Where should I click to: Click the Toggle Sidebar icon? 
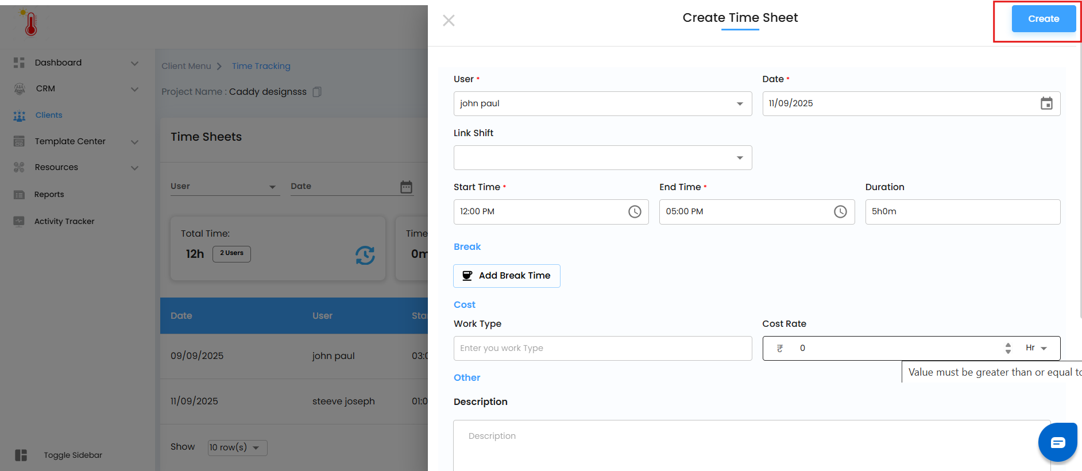[x=21, y=455]
